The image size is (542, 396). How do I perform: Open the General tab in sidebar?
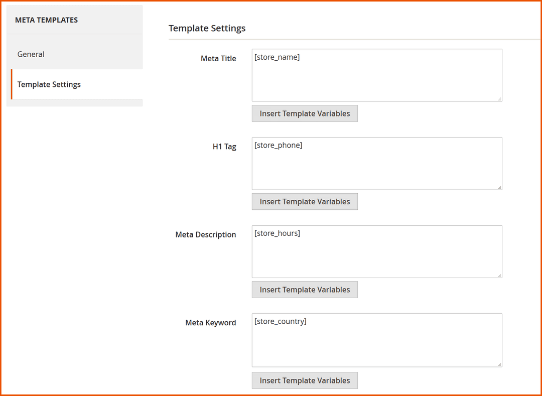pyautogui.click(x=31, y=54)
